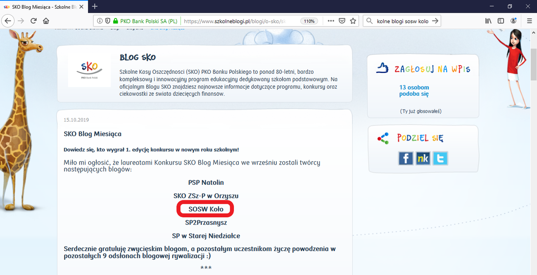Viewport: 537px width, 275px height.
Task: Open the SOSW Koło blog link
Action: click(x=206, y=209)
